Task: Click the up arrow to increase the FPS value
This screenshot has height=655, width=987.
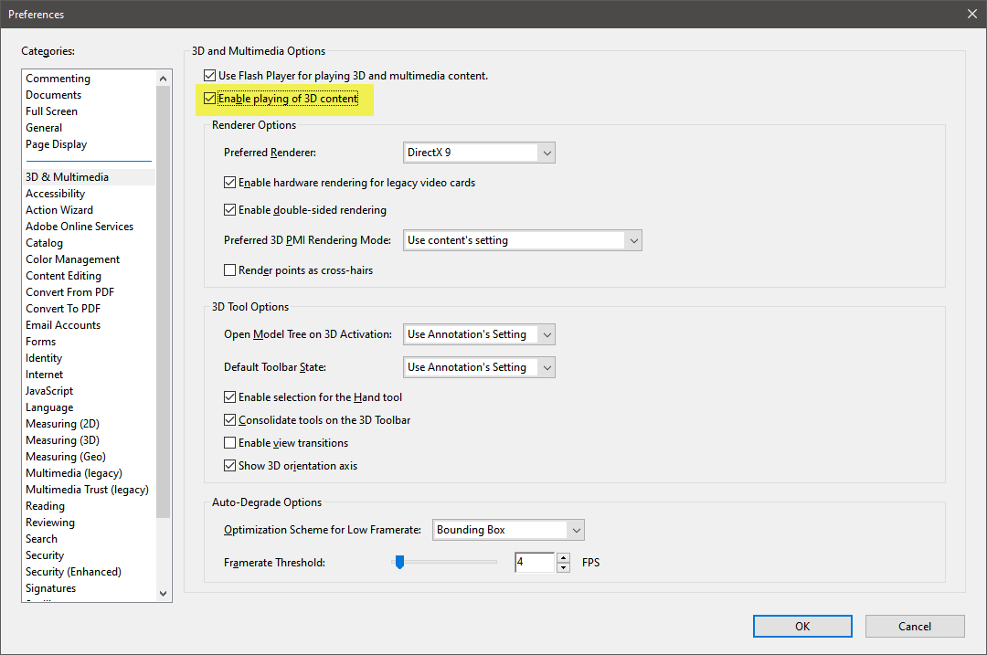Action: (562, 557)
